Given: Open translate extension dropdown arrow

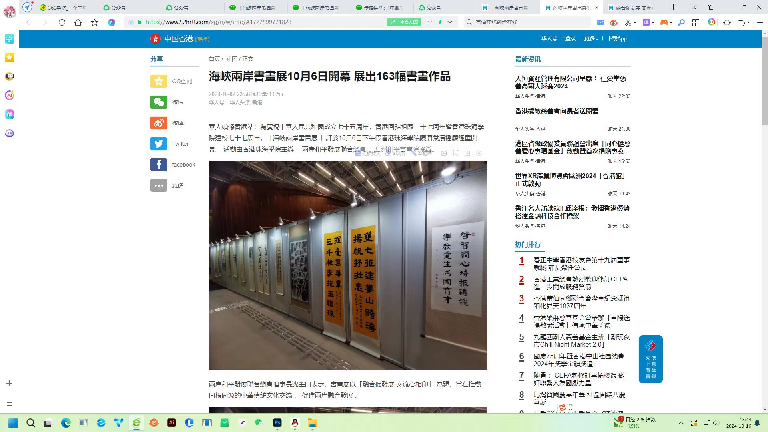Looking at the screenshot, I should (653, 23).
